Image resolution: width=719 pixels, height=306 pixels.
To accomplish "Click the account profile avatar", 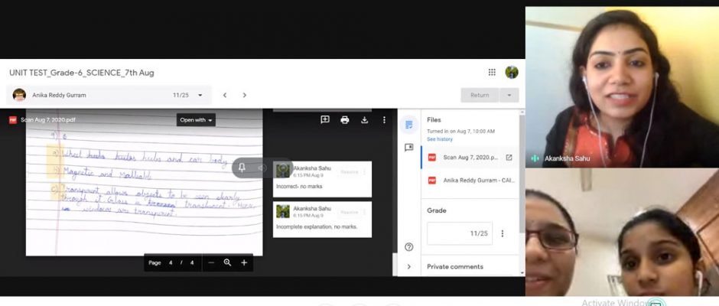I will coord(511,72).
